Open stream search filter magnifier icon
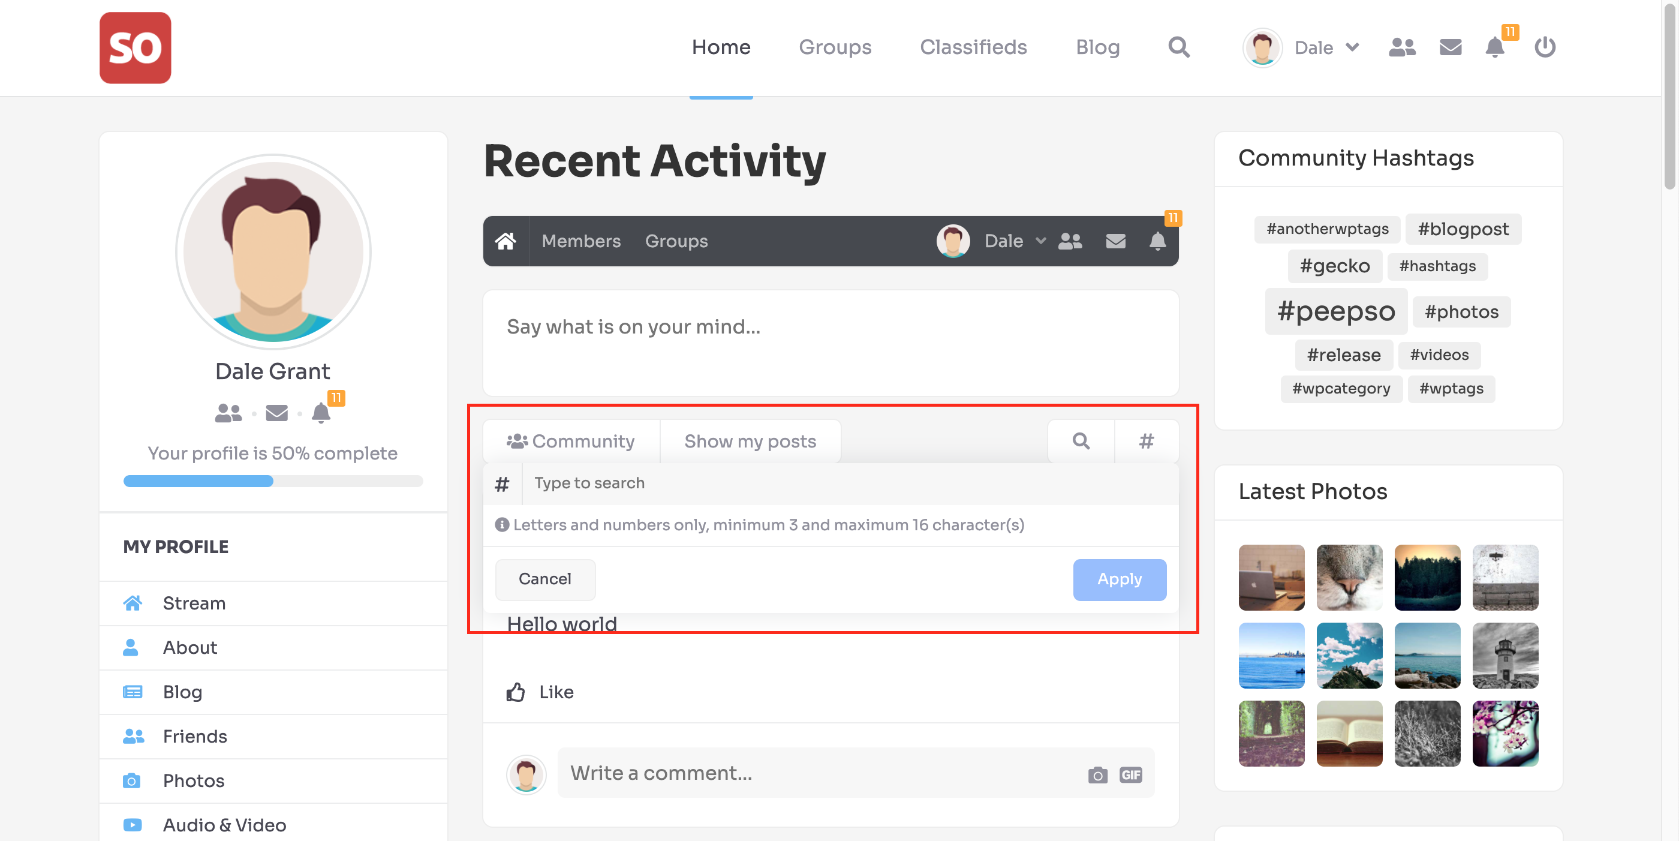This screenshot has width=1679, height=841. coord(1081,441)
